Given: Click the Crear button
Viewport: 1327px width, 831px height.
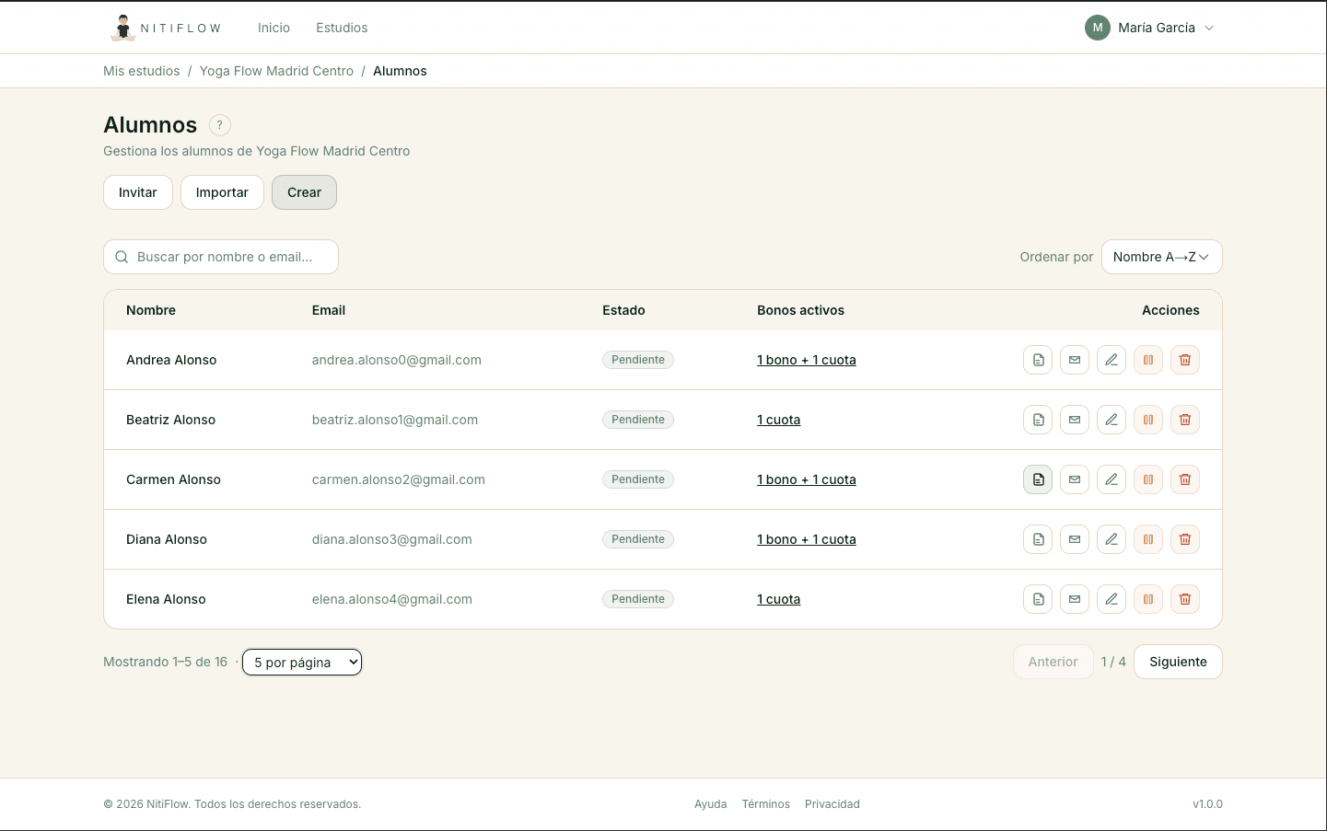Looking at the screenshot, I should [x=304, y=192].
